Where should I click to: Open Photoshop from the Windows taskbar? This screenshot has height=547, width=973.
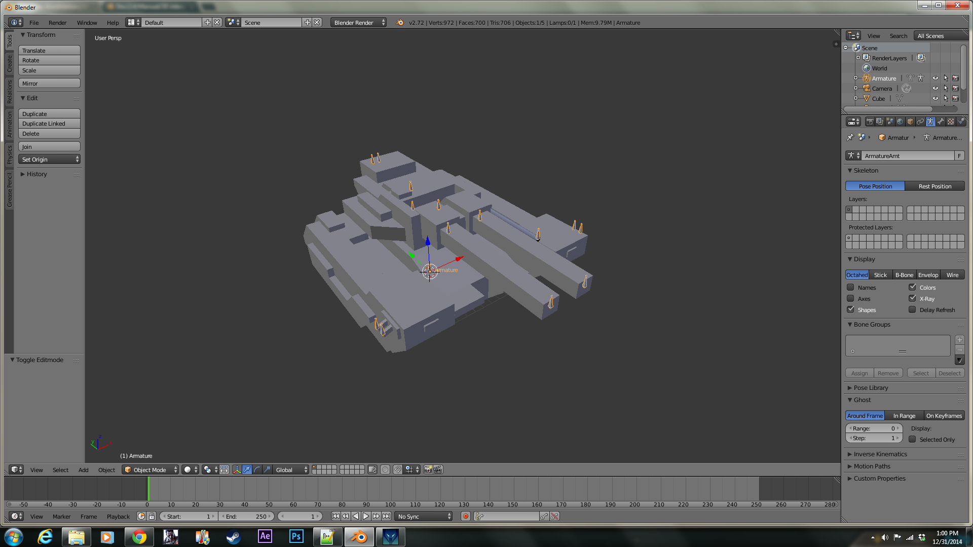point(296,536)
